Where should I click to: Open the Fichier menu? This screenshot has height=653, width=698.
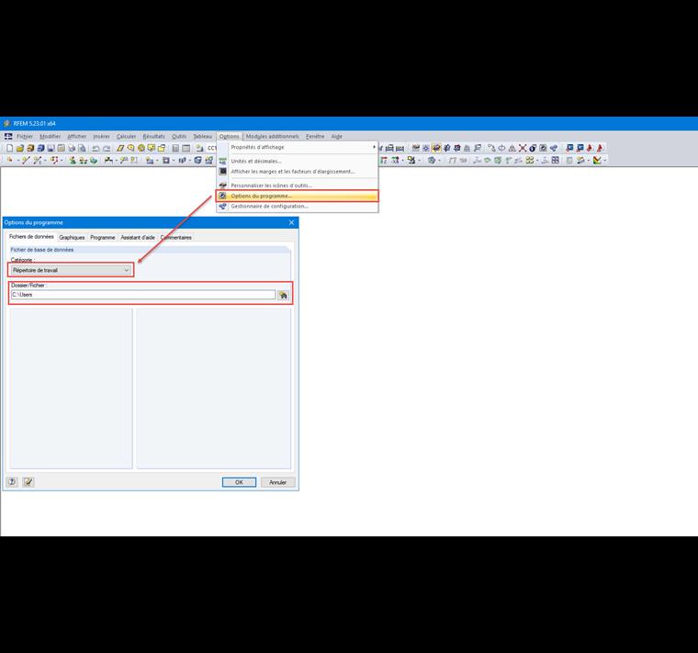25,137
